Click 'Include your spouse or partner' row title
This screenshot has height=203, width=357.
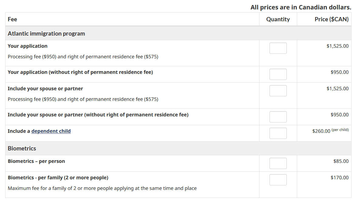pyautogui.click(x=45, y=89)
